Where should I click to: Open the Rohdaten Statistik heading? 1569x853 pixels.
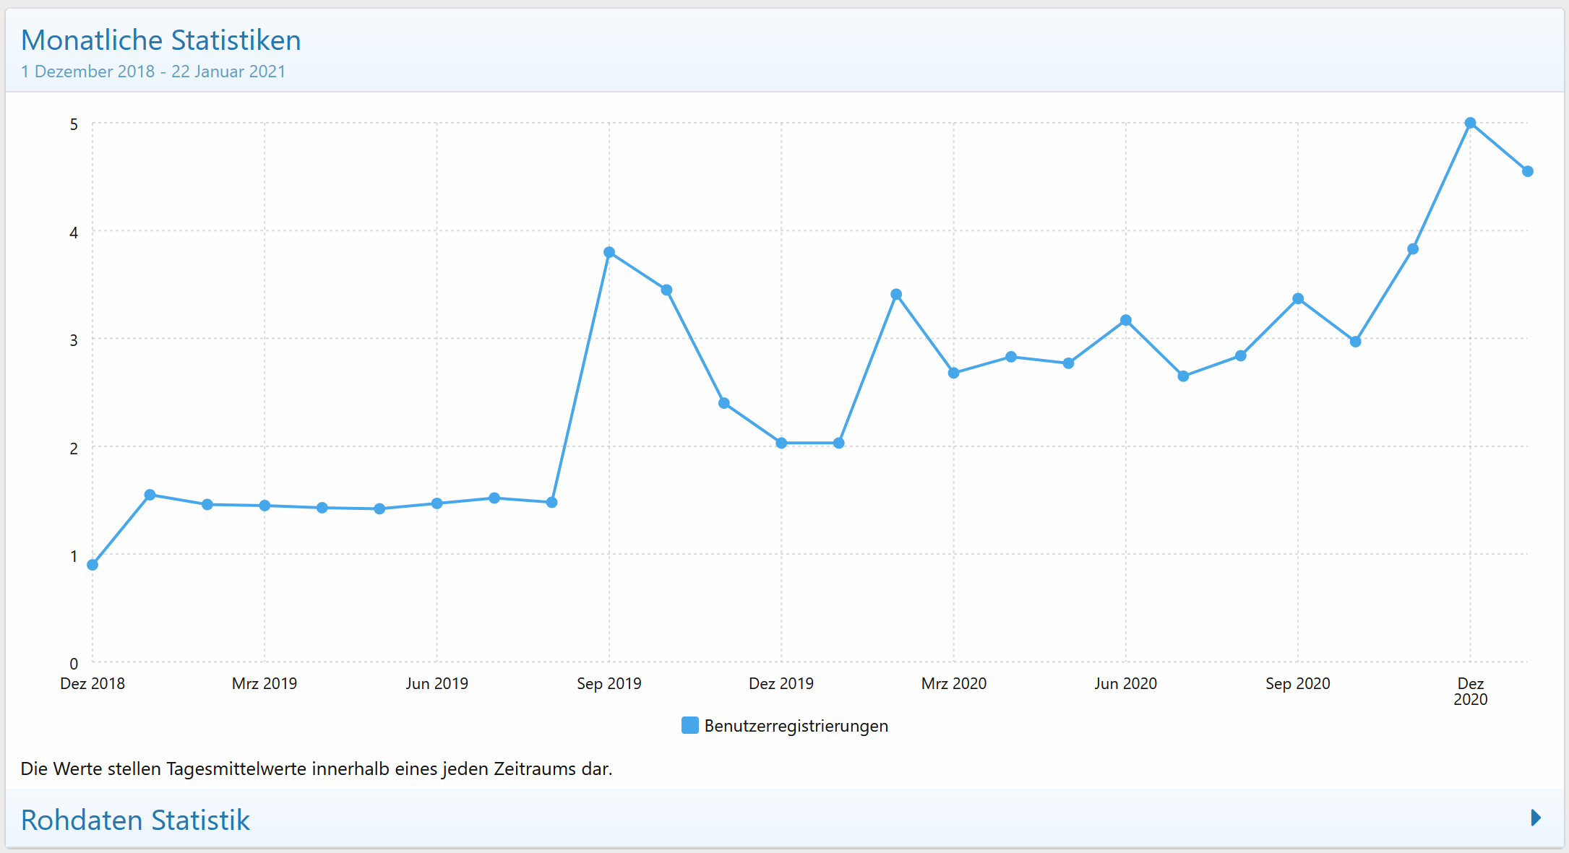(x=135, y=820)
